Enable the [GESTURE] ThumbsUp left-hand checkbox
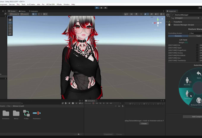 point(197,61)
